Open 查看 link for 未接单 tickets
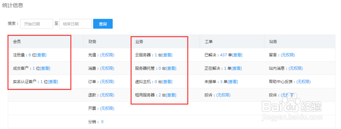This screenshot has height=129, width=341. (233, 82)
